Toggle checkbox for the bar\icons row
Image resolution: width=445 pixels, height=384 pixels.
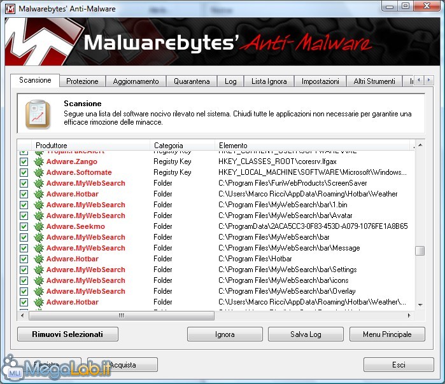click(x=24, y=280)
